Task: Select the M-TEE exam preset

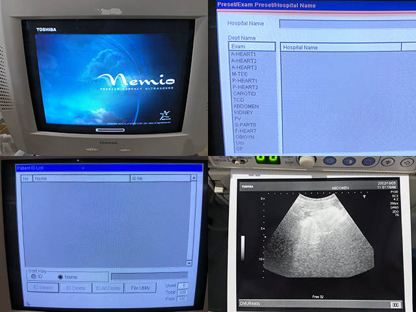Action: (x=240, y=74)
